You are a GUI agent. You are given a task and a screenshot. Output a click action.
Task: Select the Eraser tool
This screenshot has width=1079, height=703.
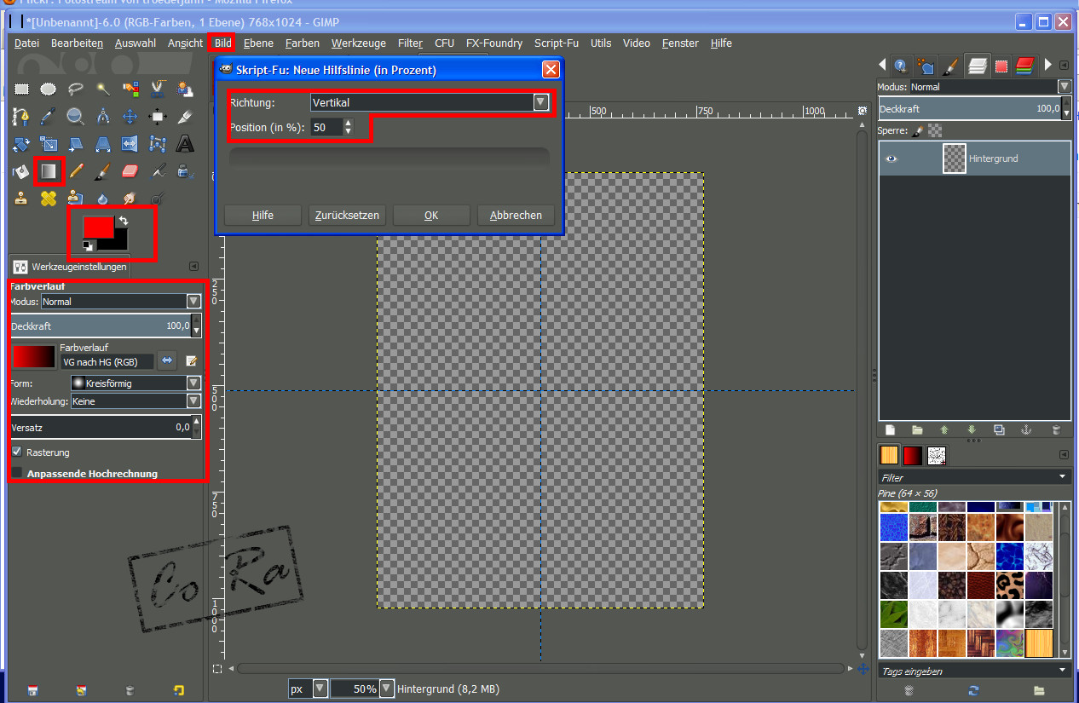(130, 172)
